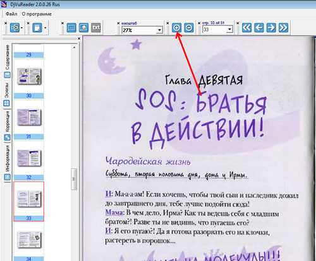The height and width of the screenshot is (261, 316).
Task: Jump to the last page
Action: (283, 28)
